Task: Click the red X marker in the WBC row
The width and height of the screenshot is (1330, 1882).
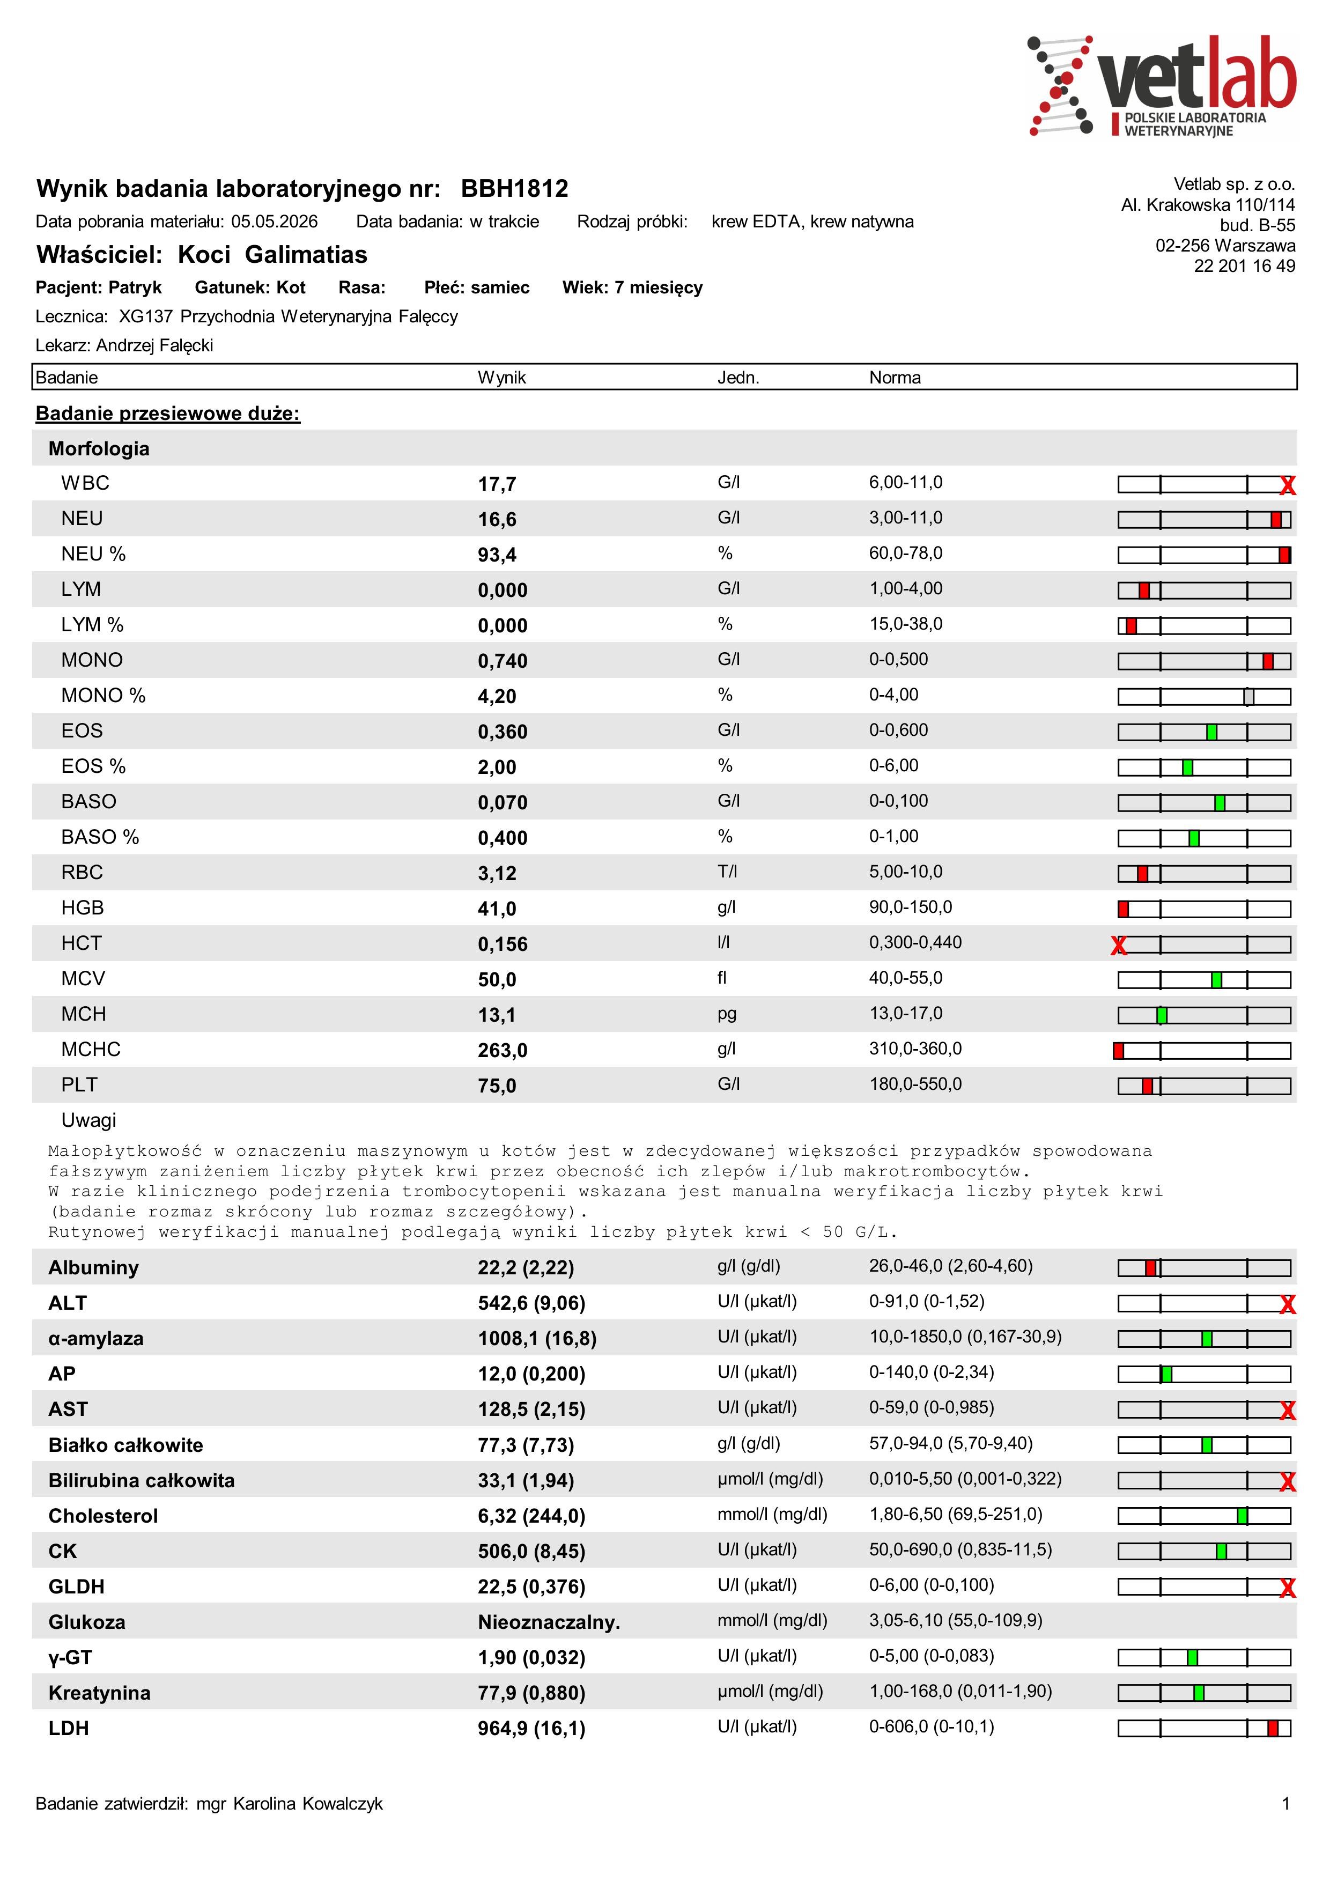Action: click(1288, 486)
